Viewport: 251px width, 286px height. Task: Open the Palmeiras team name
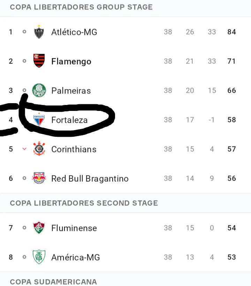[x=71, y=91]
